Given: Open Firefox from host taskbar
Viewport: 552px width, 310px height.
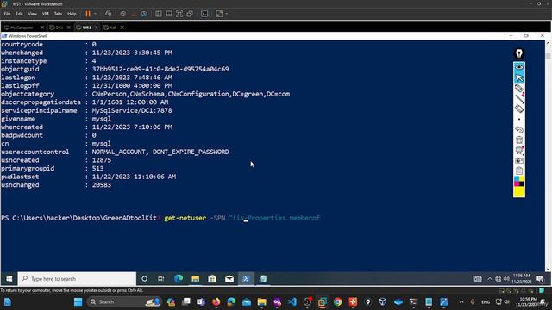Looking at the screenshot, I should point(216,302).
